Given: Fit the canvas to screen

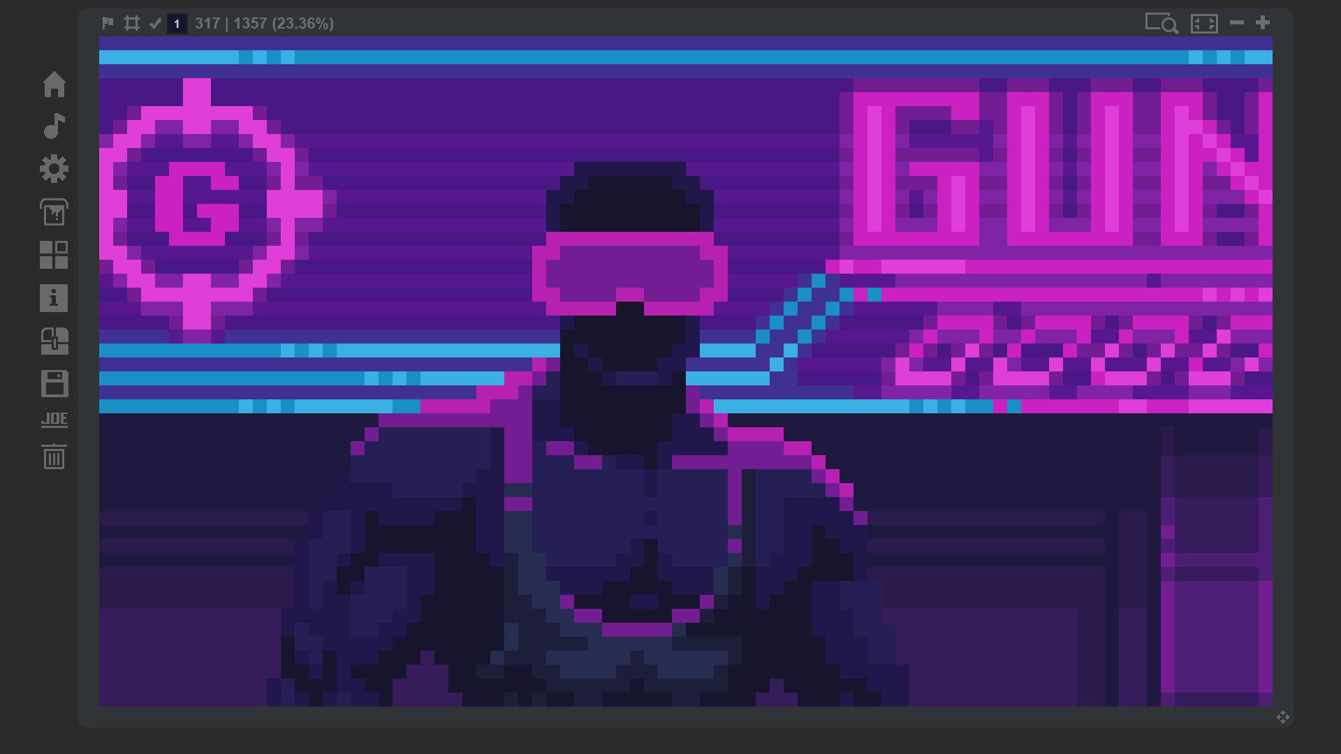Looking at the screenshot, I should click(x=1204, y=23).
